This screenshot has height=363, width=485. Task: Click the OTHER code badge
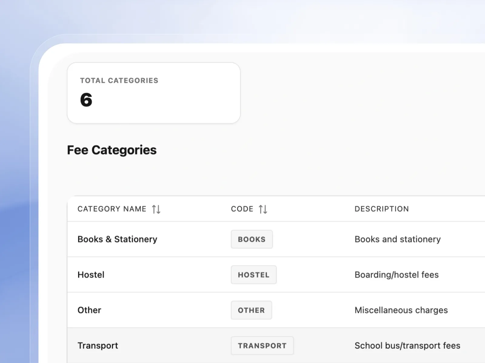251,310
